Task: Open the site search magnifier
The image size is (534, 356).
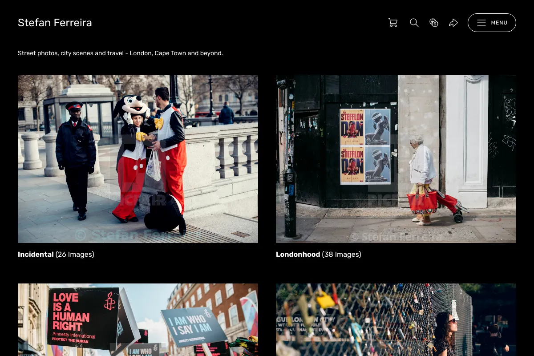Action: (414, 23)
